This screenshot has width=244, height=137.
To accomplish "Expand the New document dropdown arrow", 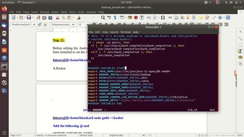I will [x=17, y=18].
